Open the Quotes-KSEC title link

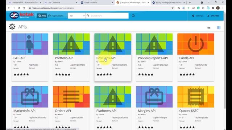coord(189,111)
